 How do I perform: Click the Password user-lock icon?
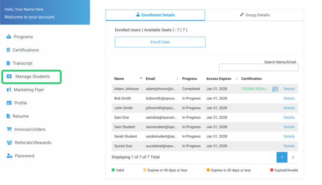[9, 156]
